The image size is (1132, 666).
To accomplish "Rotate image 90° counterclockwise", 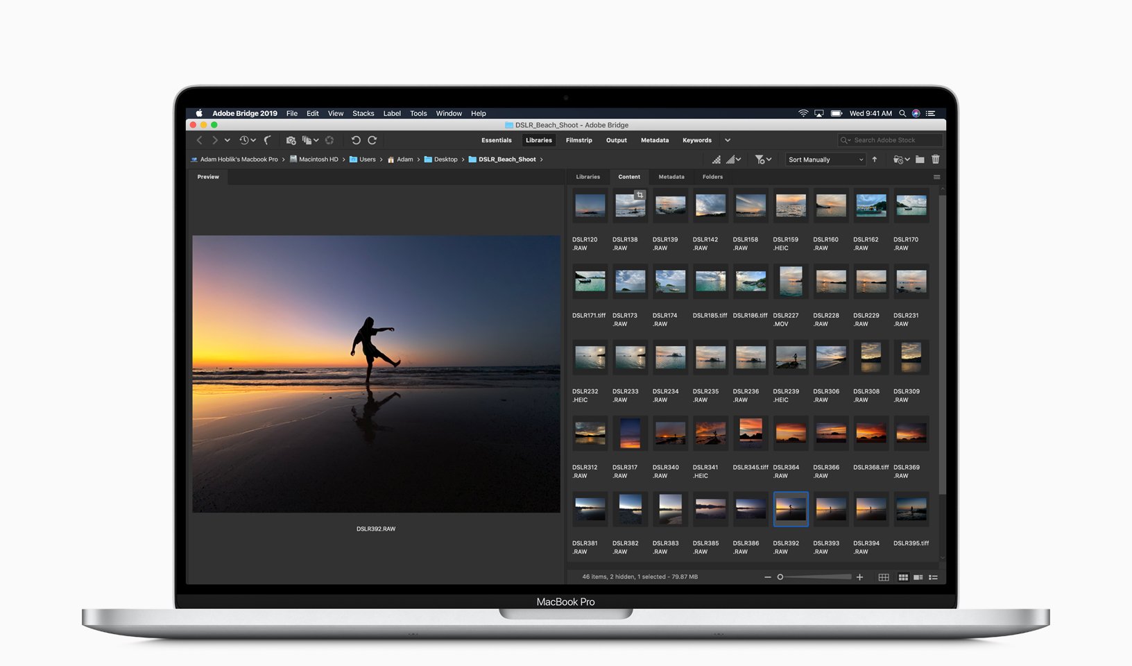I will coord(356,140).
